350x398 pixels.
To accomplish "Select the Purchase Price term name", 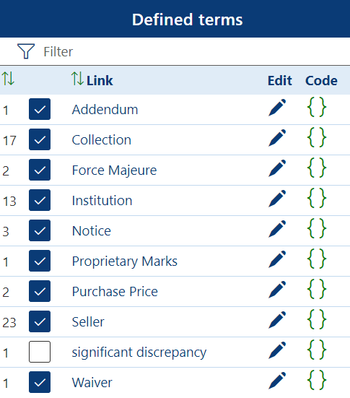I will [x=115, y=292].
